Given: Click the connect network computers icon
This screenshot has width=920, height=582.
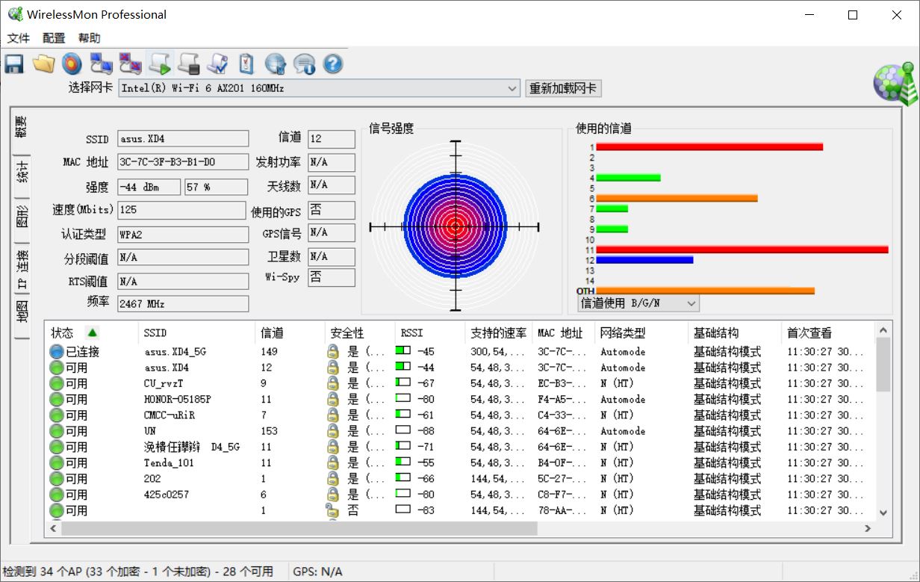Looking at the screenshot, I should pyautogui.click(x=101, y=64).
